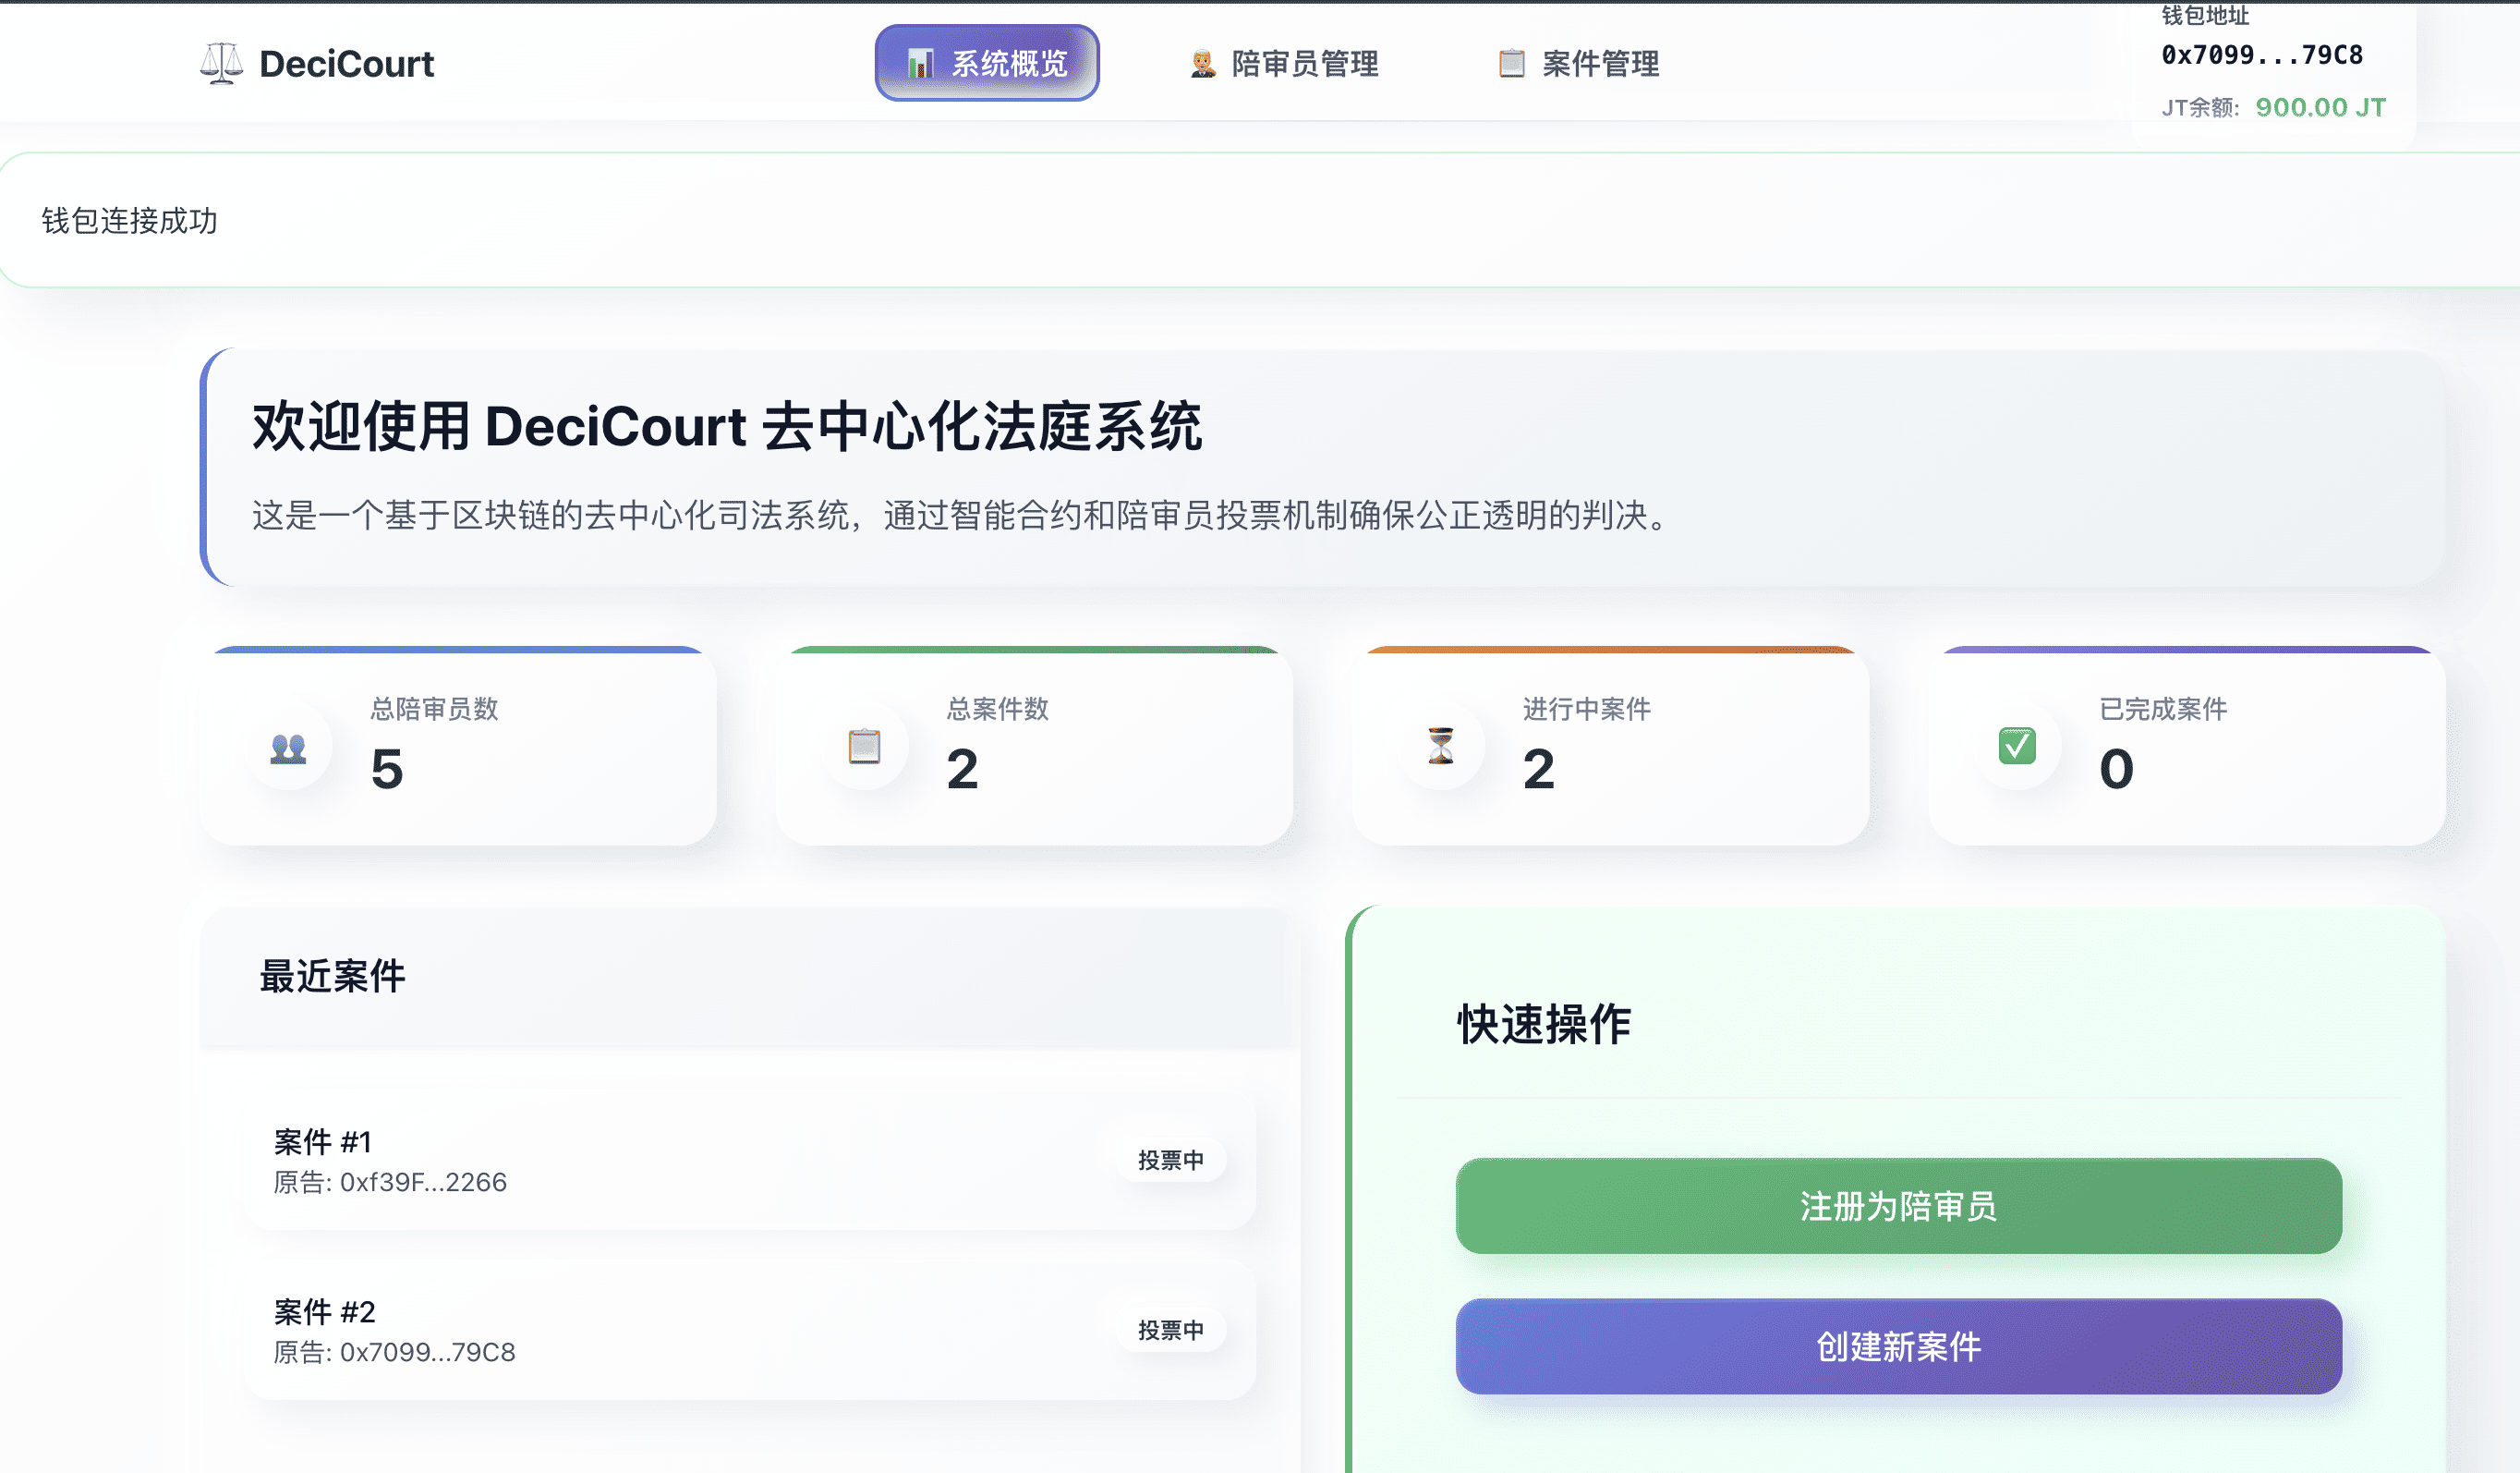Click the hourglass icon in 进行中案件 card
This screenshot has width=2520, height=1473.
pyautogui.click(x=1440, y=747)
